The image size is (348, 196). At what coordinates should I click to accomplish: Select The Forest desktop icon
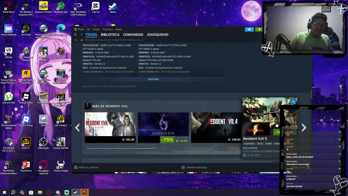(x=26, y=30)
